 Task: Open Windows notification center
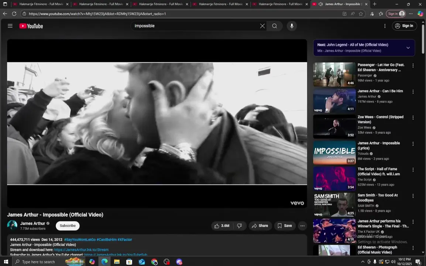pos(418,262)
